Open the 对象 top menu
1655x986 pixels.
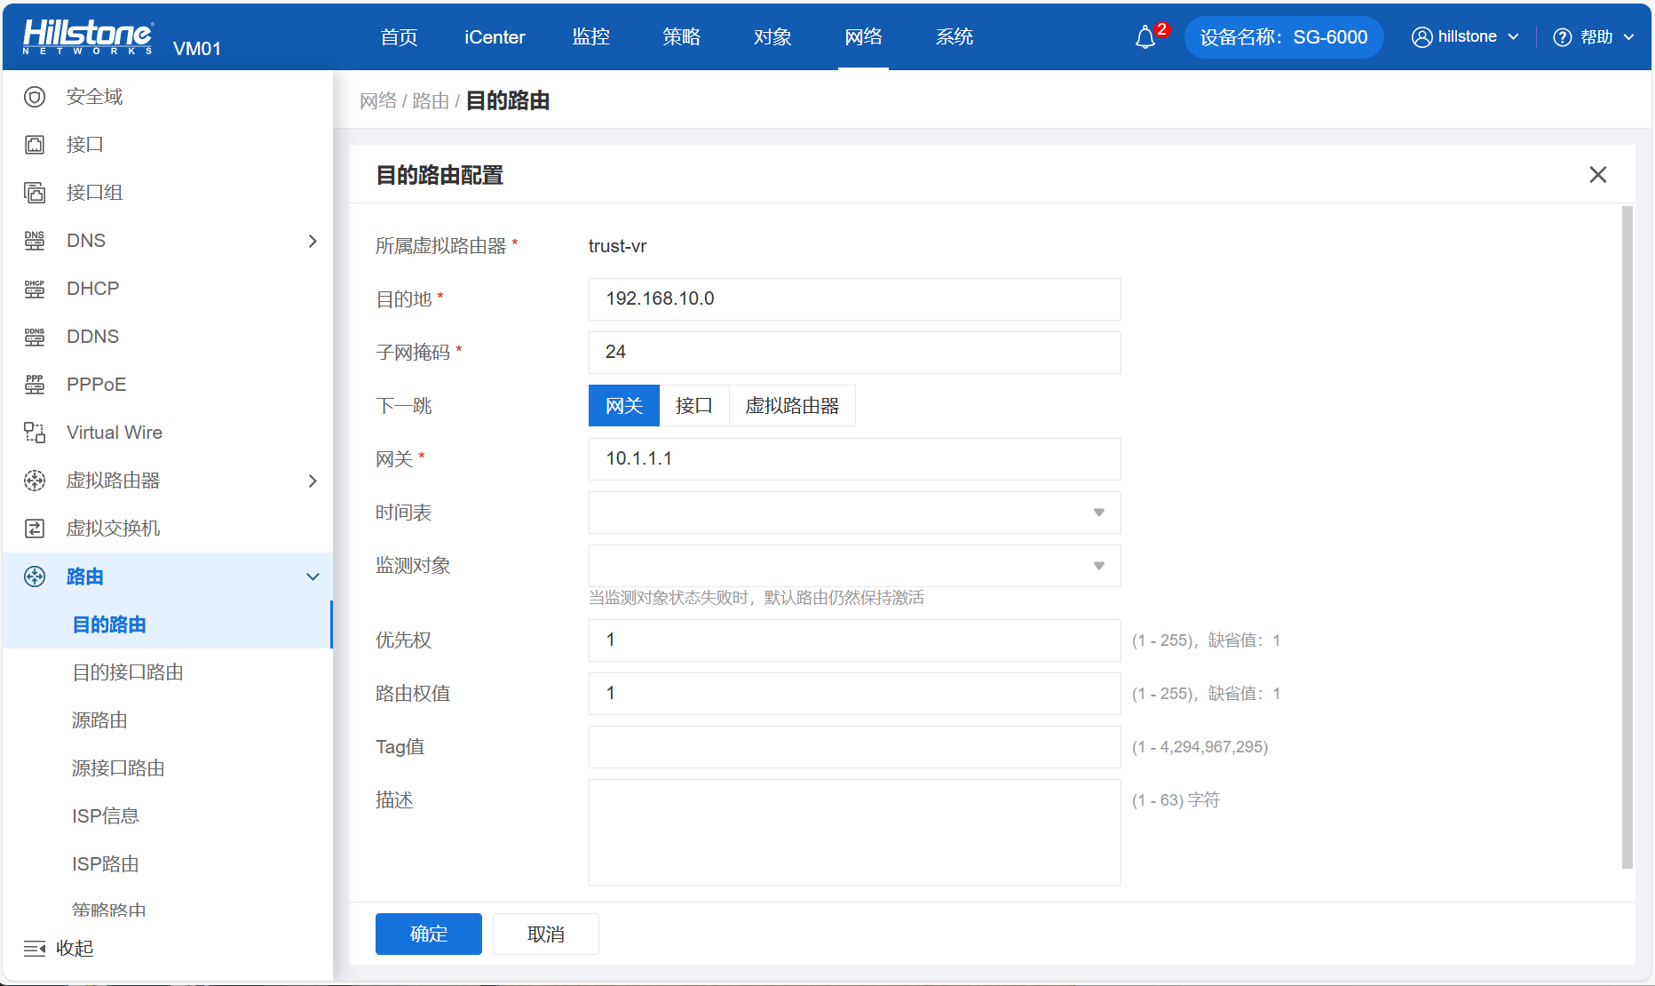[x=772, y=37]
